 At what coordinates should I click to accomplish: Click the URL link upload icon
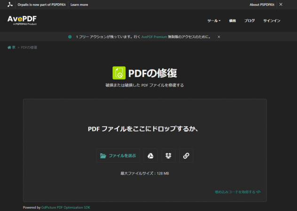coord(186,156)
